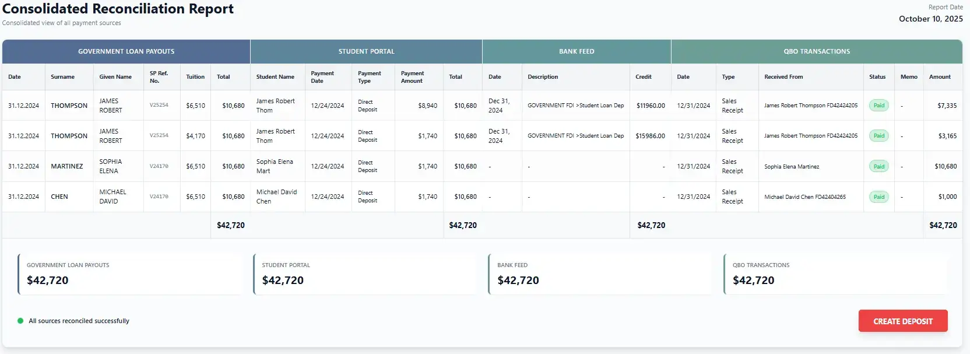Select the Student Portal table header
The image size is (970, 354).
click(366, 51)
